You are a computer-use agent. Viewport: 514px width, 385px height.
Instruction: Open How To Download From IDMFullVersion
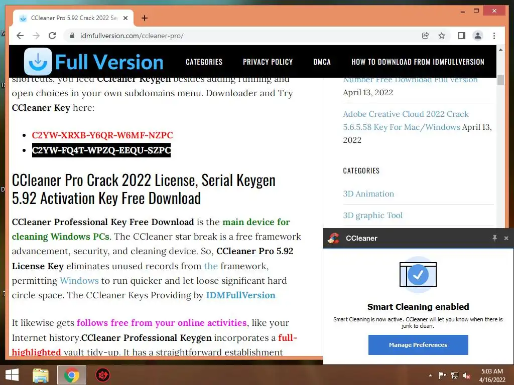point(418,62)
